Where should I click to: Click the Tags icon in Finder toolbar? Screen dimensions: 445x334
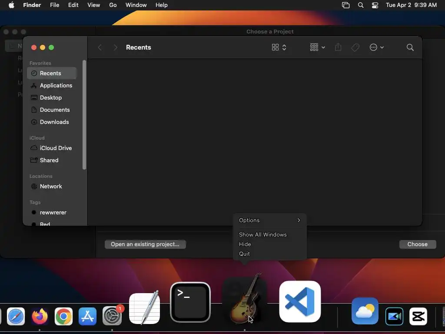click(355, 47)
